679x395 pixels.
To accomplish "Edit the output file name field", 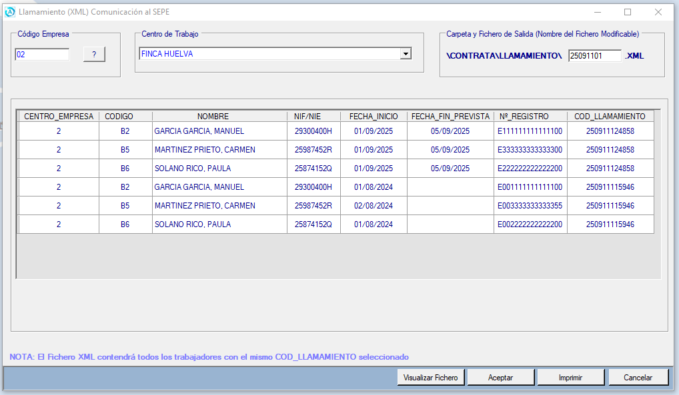I will pos(594,56).
